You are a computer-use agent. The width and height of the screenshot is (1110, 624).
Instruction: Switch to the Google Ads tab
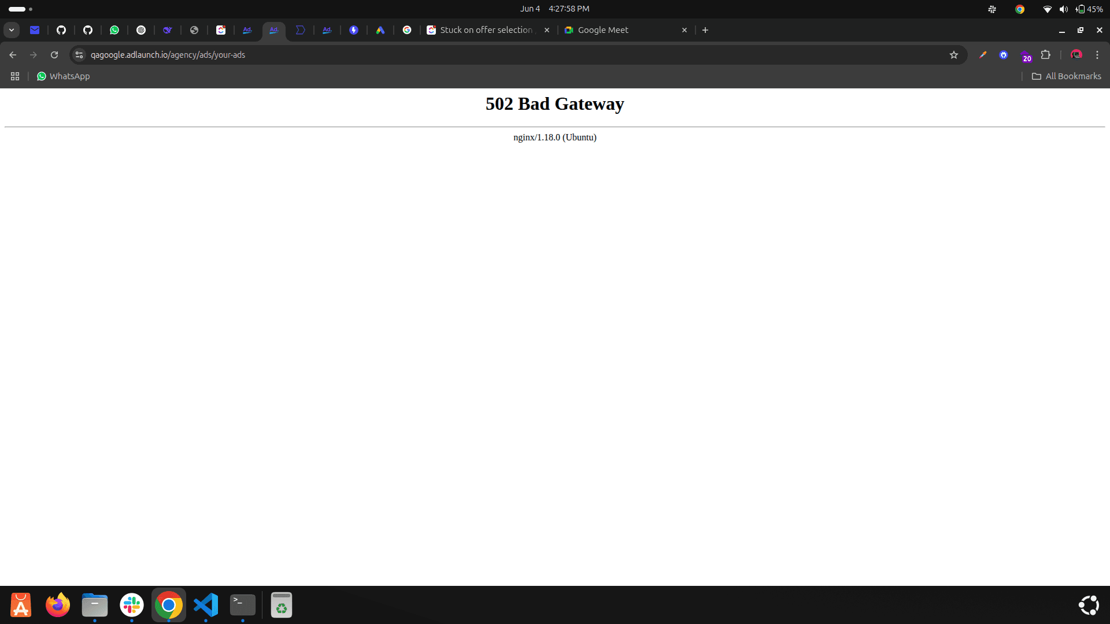(380, 30)
